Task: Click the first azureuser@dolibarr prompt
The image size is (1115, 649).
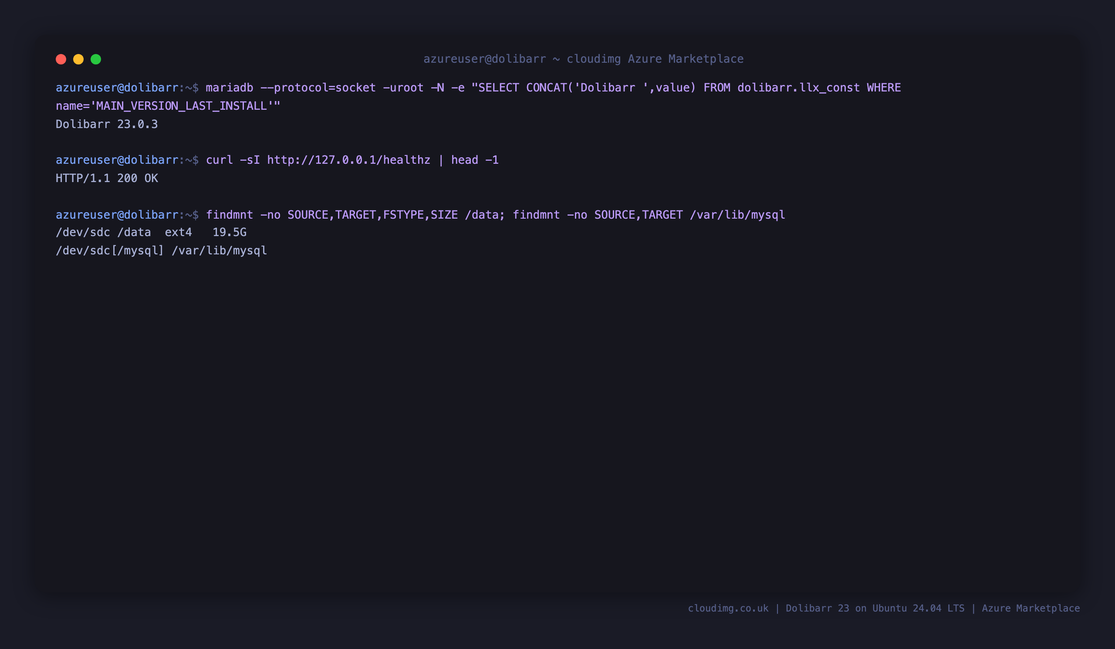Action: [127, 88]
